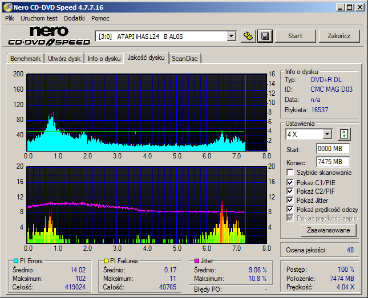Click the Data value n/a
Screen dimensions: 368x298
[x=315, y=100]
